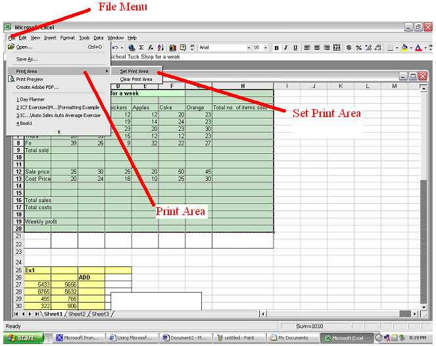Click the vertical scrollbar down arrow
This screenshot has width=436, height=346.
tap(424, 307)
